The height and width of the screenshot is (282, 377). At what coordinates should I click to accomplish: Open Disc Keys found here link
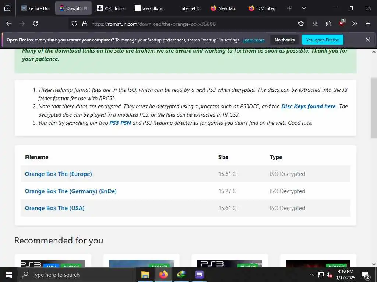(309, 106)
